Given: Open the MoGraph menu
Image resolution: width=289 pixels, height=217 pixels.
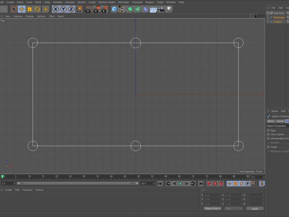Looking at the screenshot, I should click(123, 2).
